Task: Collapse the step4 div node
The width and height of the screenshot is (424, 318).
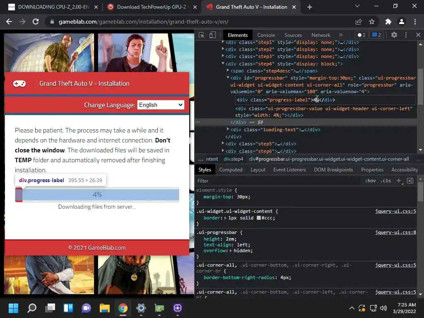Action: click(x=223, y=63)
